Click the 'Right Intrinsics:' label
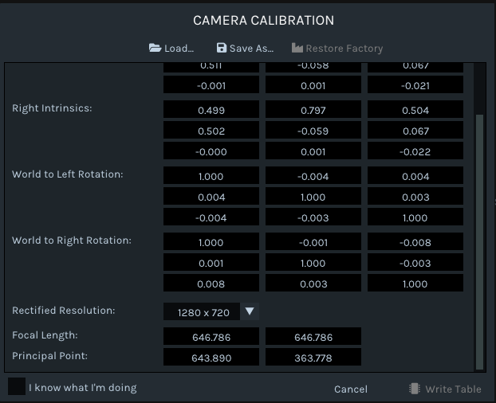 coord(52,108)
